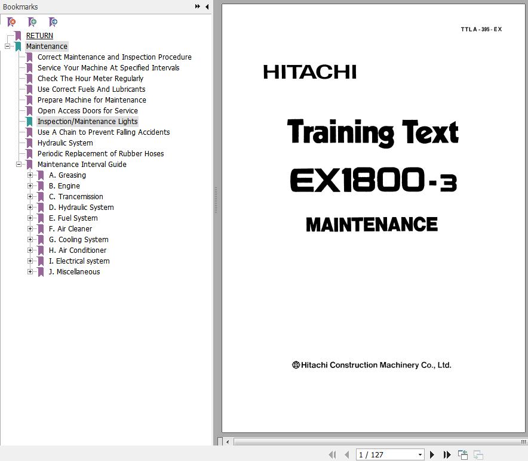The image size is (528, 461).
Task: Click the previous view icon
Action: tap(463, 454)
